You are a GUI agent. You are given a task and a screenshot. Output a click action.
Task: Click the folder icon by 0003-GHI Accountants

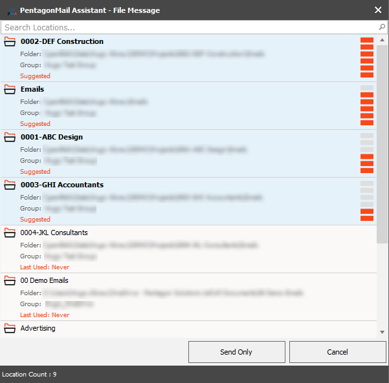click(10, 185)
